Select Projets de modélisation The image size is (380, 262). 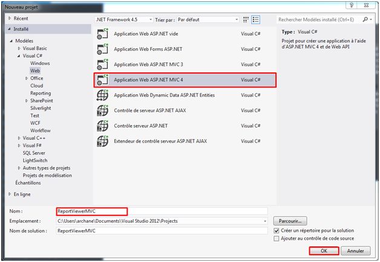pyautogui.click(x=47, y=176)
